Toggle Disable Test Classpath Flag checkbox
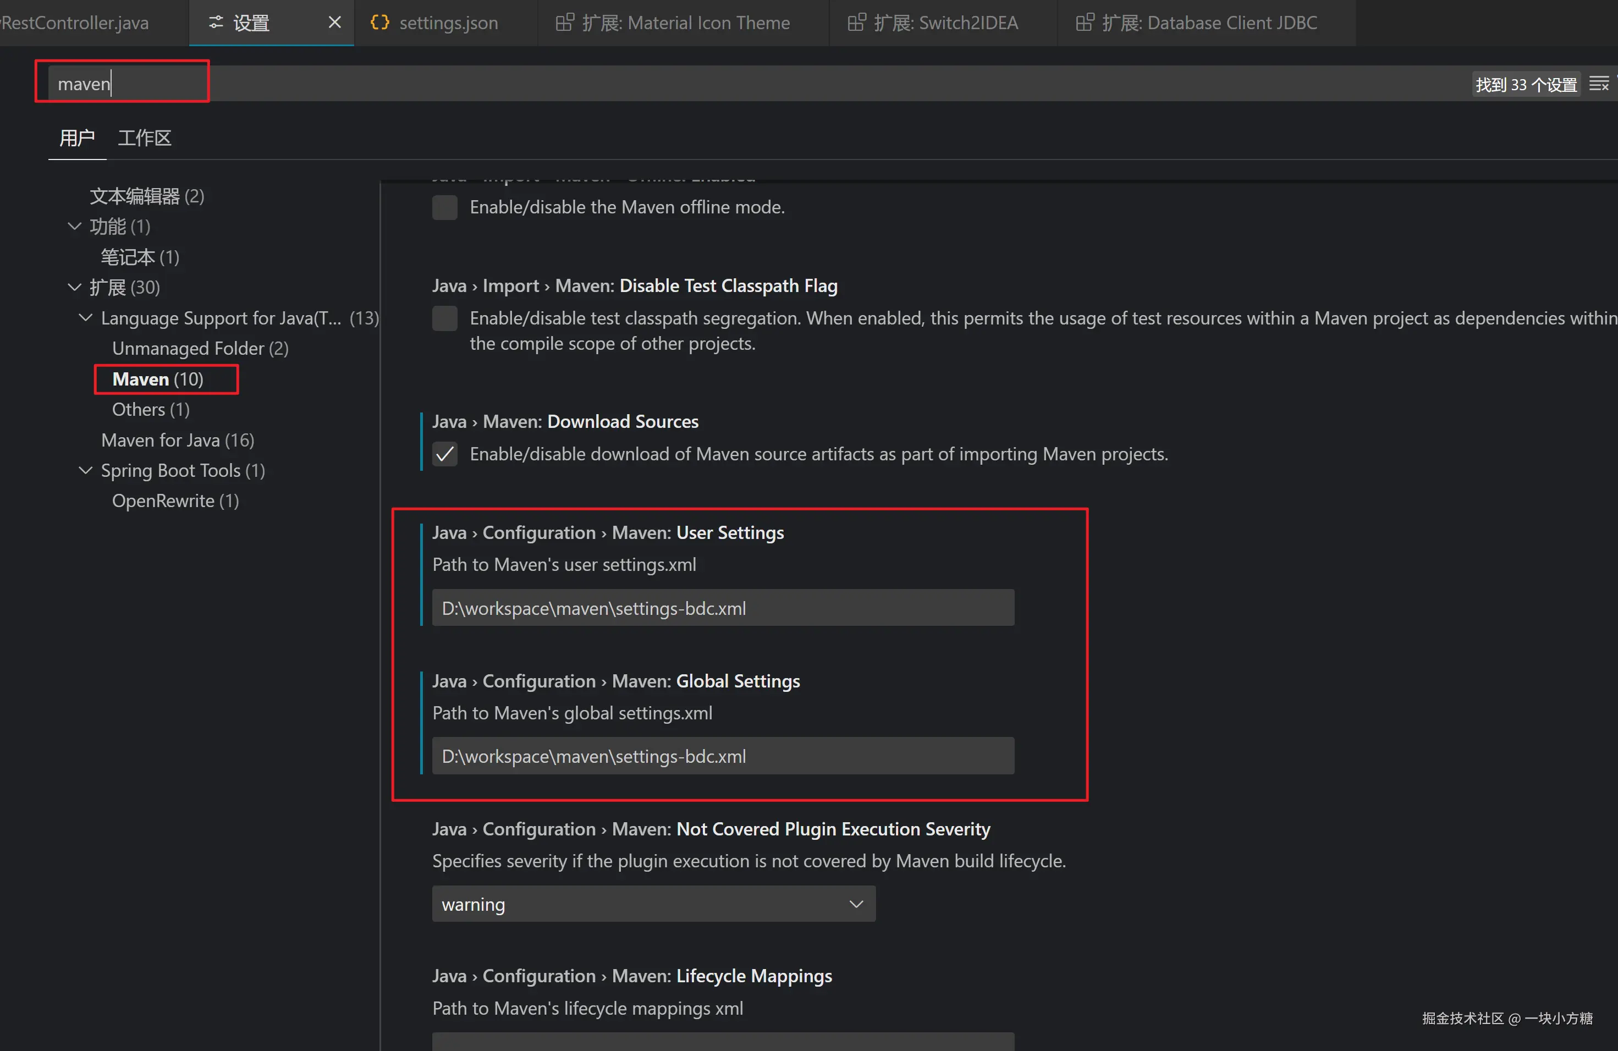This screenshot has height=1051, width=1618. point(444,318)
